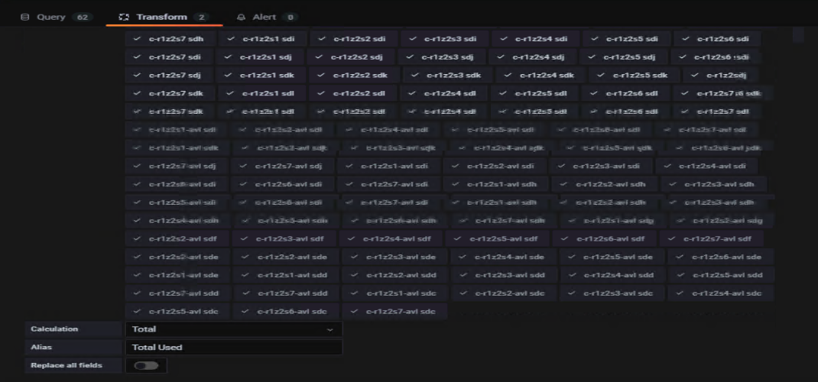
Task: Toggle field c-r1z2s3 sdk
Action: click(x=447, y=75)
